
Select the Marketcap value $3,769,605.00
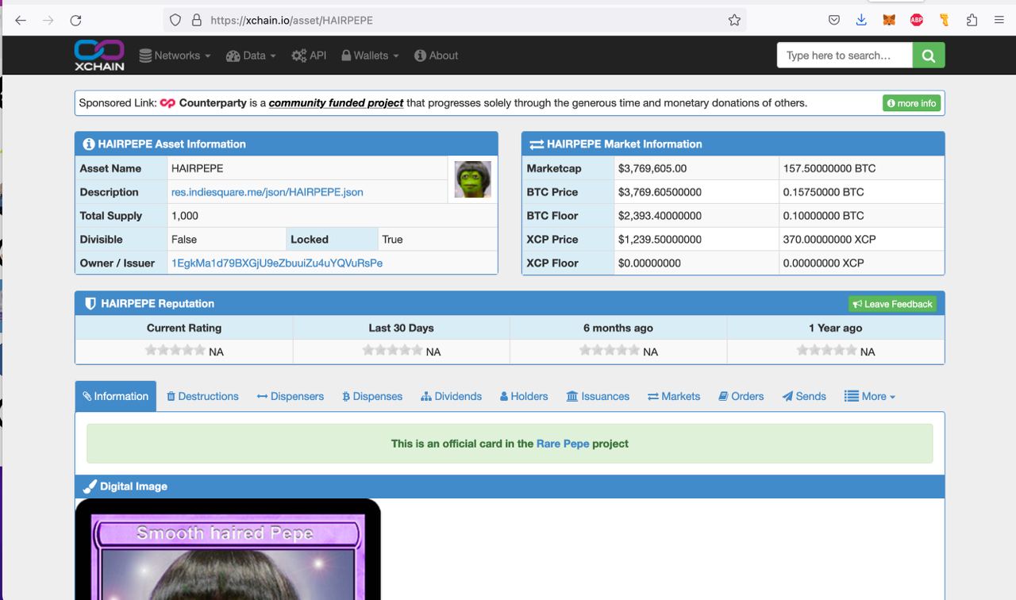coord(652,168)
